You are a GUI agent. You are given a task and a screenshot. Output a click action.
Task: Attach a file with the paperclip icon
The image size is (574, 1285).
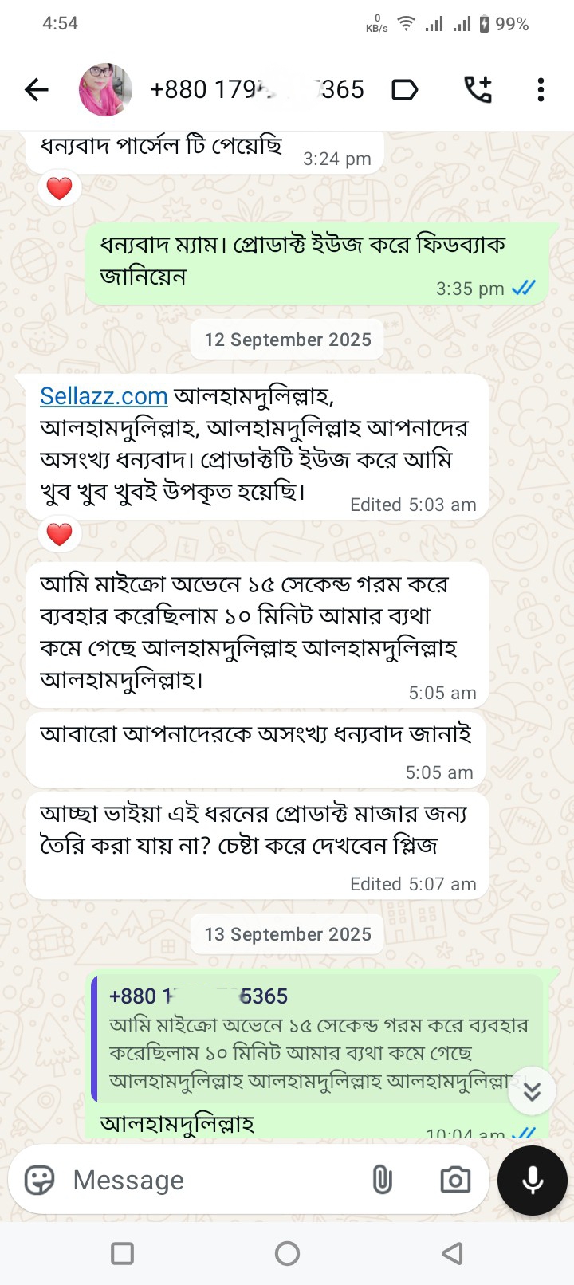pos(383,1180)
